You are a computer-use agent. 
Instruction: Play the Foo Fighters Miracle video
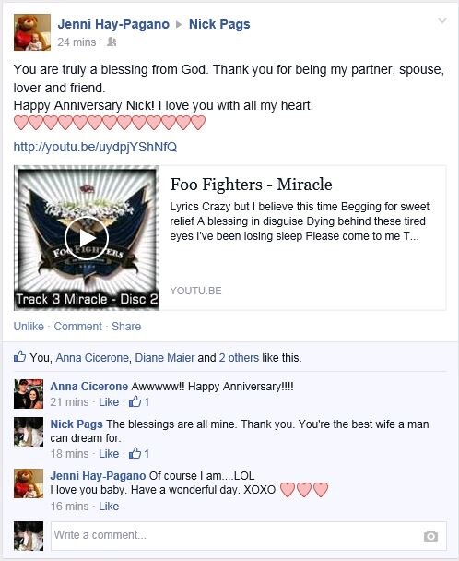click(86, 238)
